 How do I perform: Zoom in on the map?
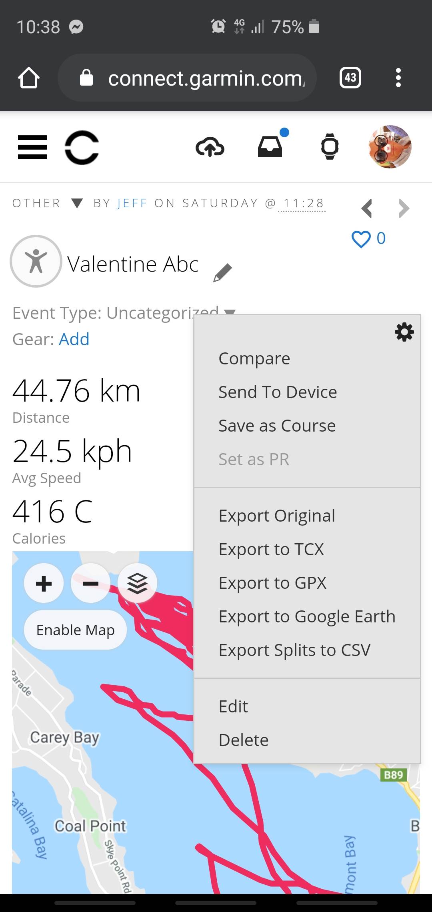click(x=44, y=584)
